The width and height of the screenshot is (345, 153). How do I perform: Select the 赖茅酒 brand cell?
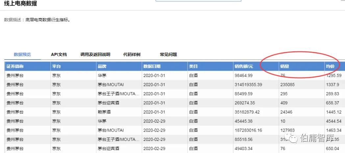[104, 112]
